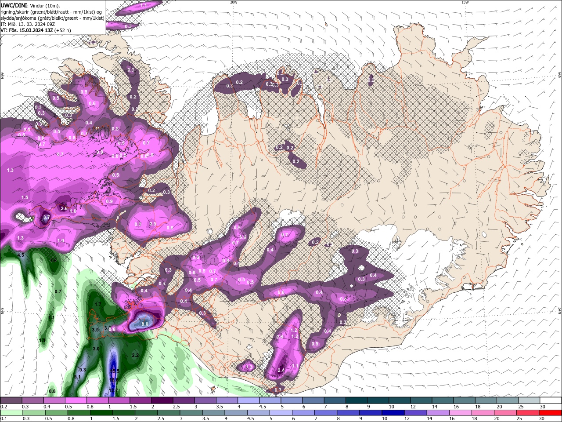Click the 1.6 snowfall value on the map

(73, 211)
